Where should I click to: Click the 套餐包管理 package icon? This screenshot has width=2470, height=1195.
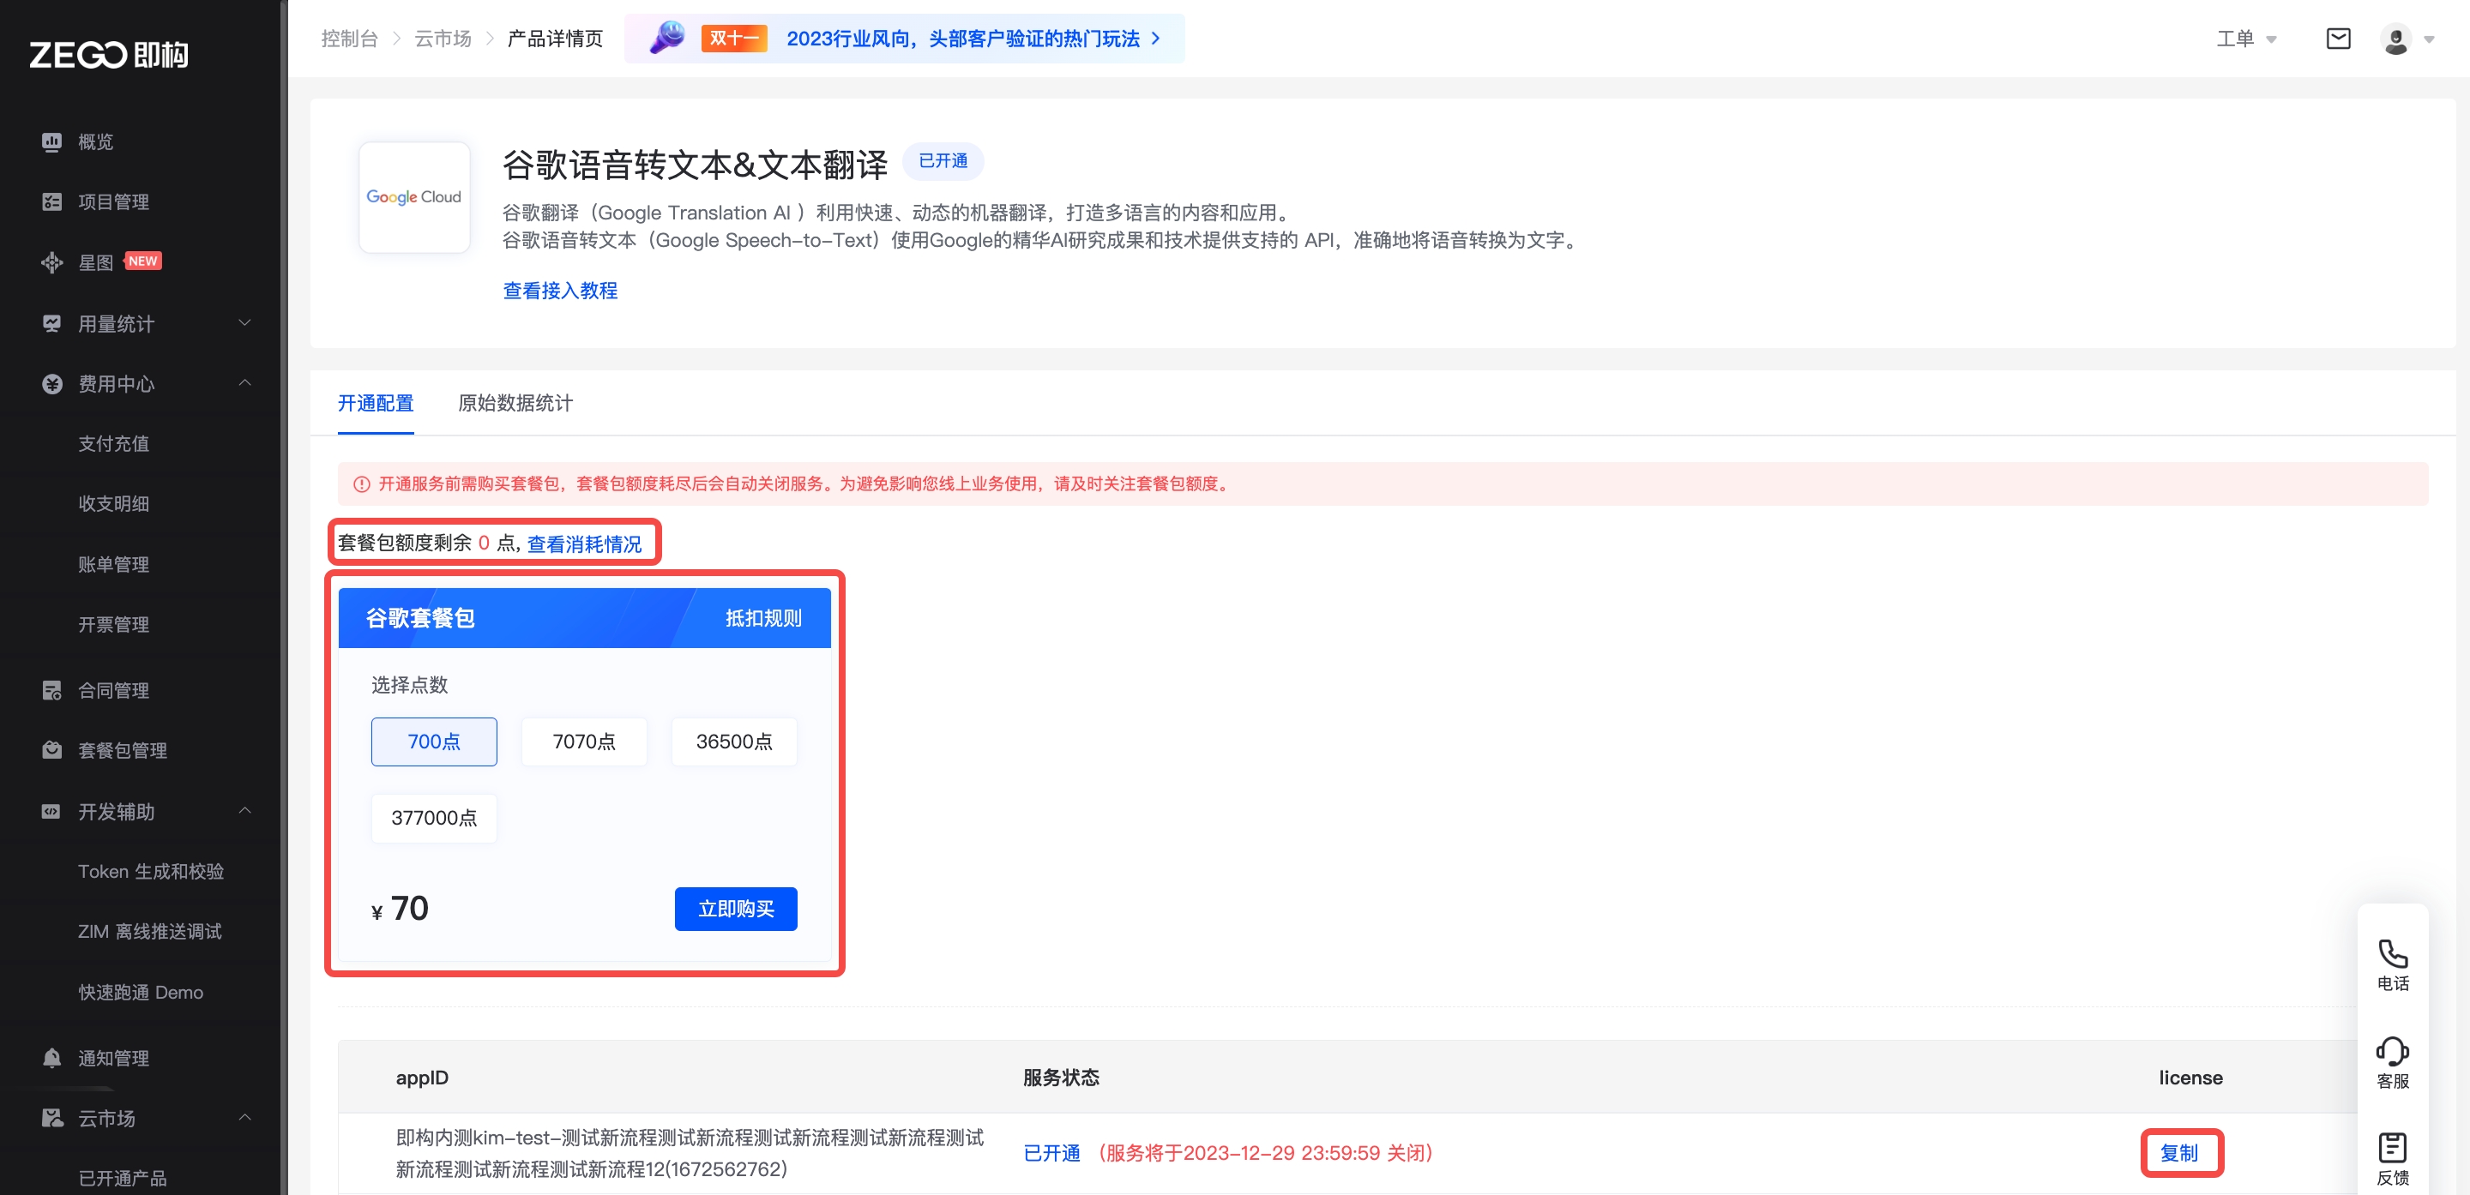click(x=51, y=750)
